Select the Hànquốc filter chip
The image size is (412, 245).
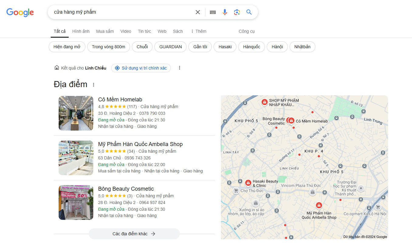tap(252, 47)
